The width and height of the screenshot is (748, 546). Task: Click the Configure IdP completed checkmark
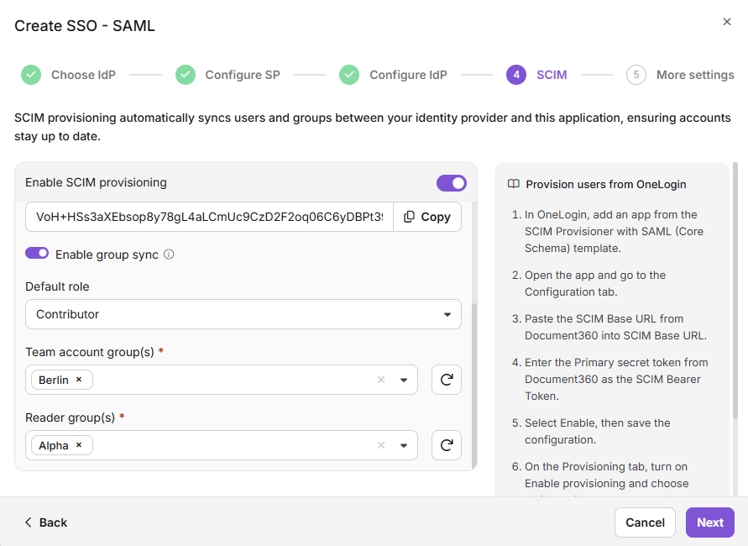[349, 75]
